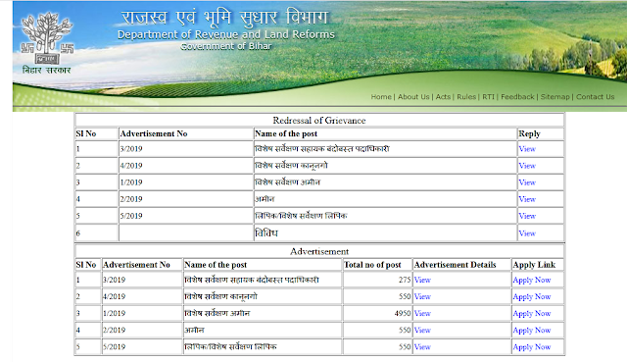
Task: View grievance reply for advertisement 3/2019
Action: click(527, 149)
